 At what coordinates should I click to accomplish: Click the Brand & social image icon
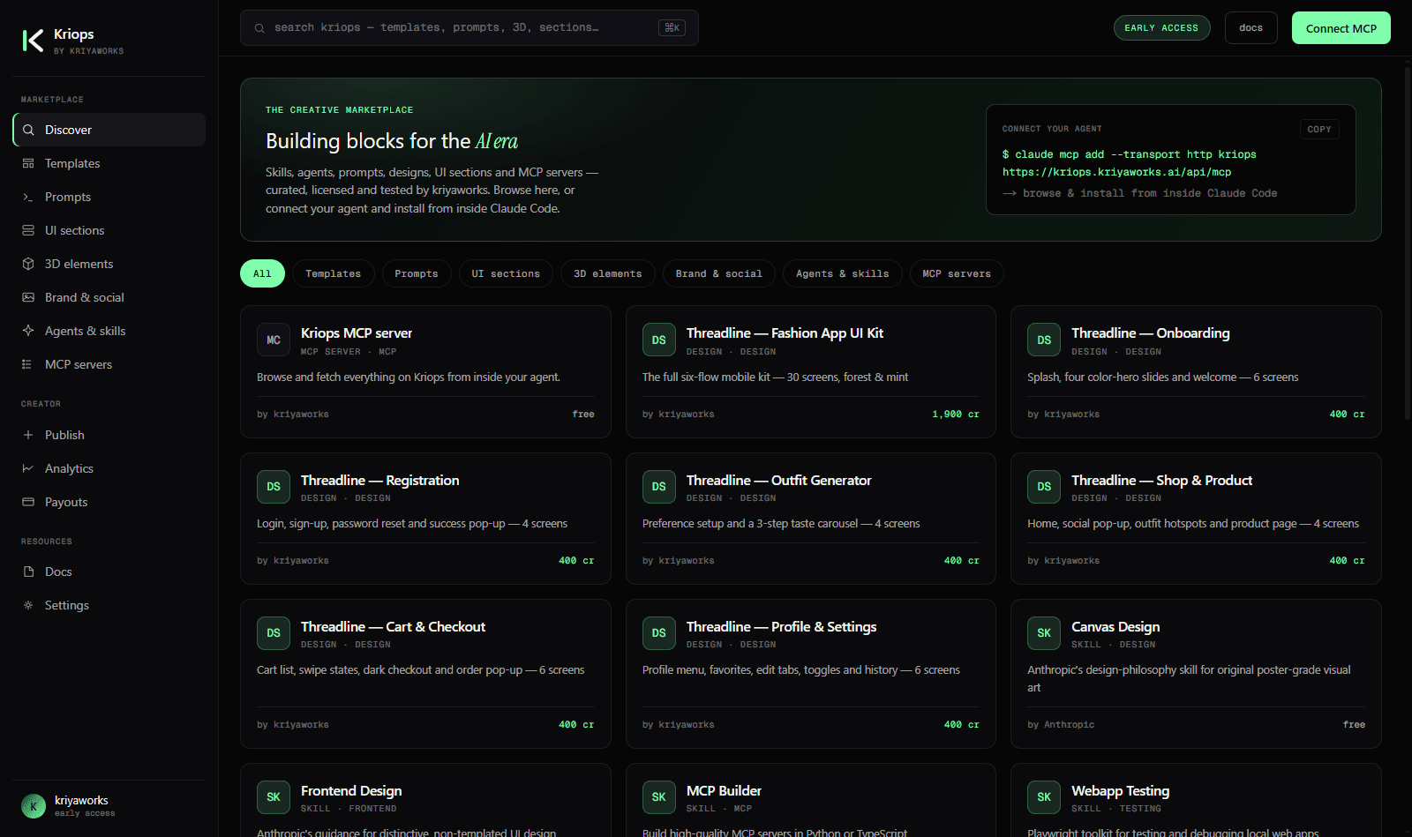(x=28, y=297)
